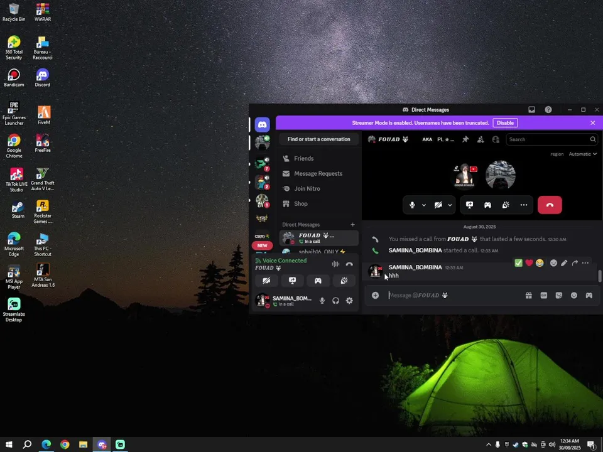Edit the hhh message with pencil
Screen dimensions: 603x452
(564, 263)
